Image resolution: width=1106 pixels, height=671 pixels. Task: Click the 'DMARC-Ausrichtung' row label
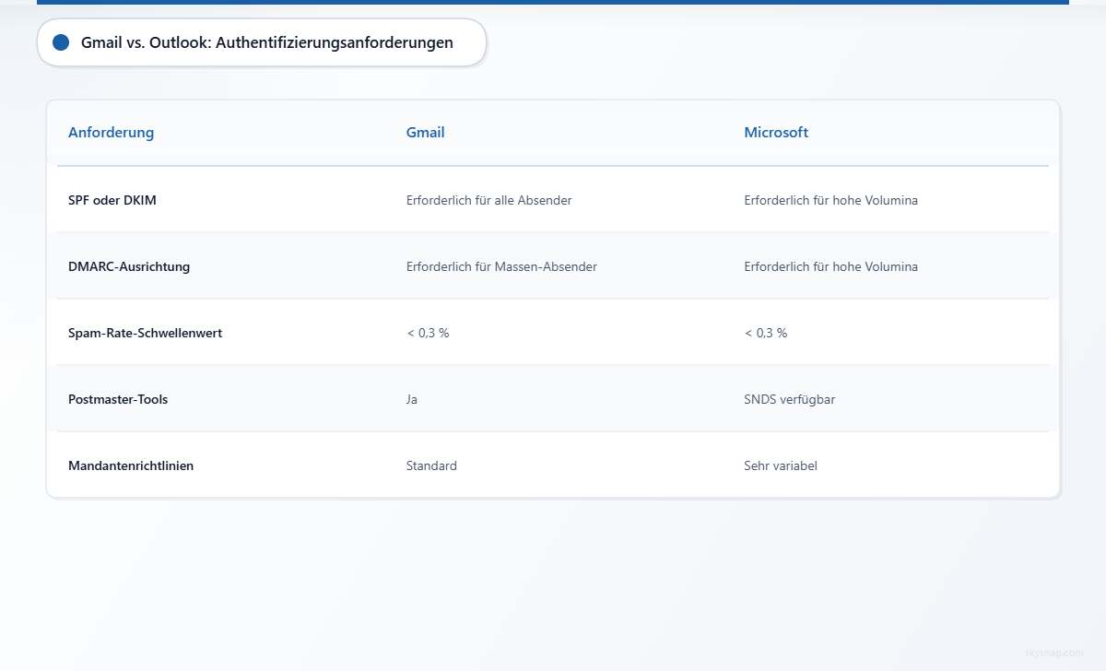point(129,266)
